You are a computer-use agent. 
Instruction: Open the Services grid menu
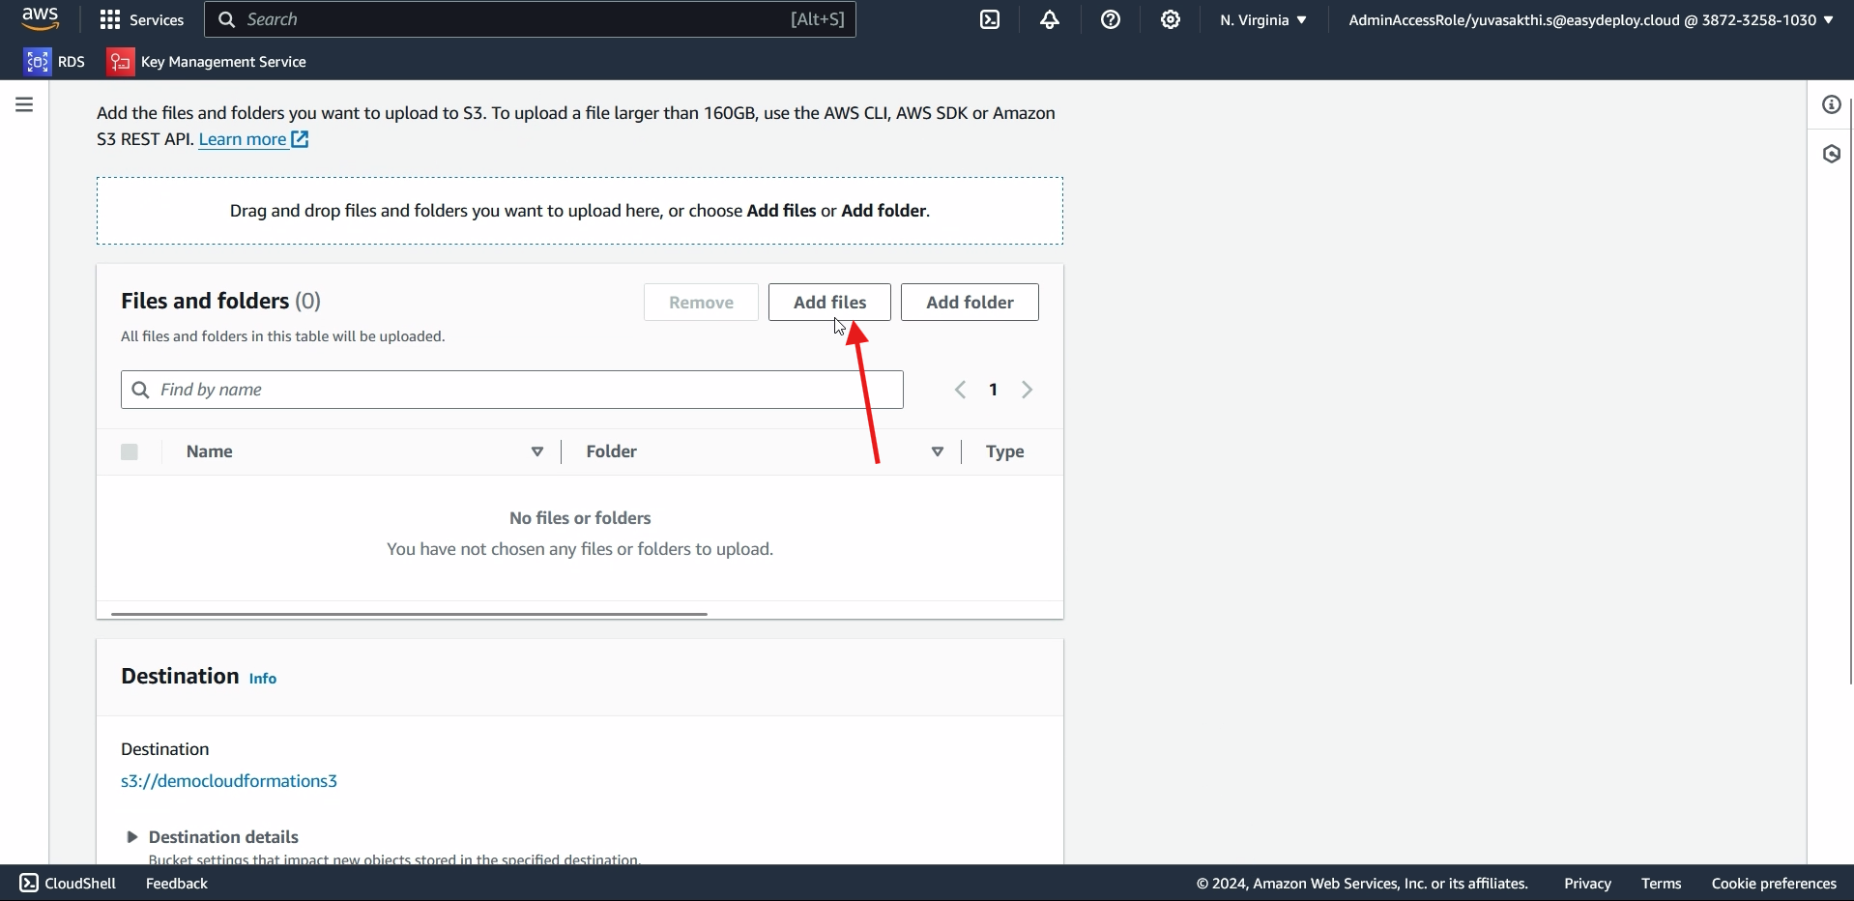142,19
